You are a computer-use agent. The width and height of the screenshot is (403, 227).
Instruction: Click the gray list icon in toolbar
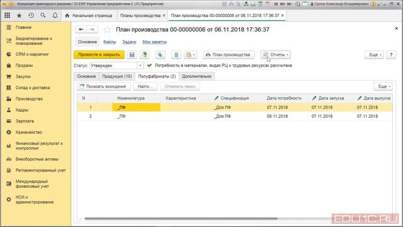pos(176,55)
